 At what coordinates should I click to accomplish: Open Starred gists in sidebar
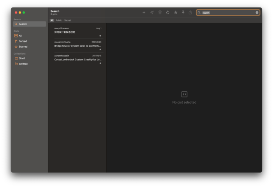coord(30,47)
